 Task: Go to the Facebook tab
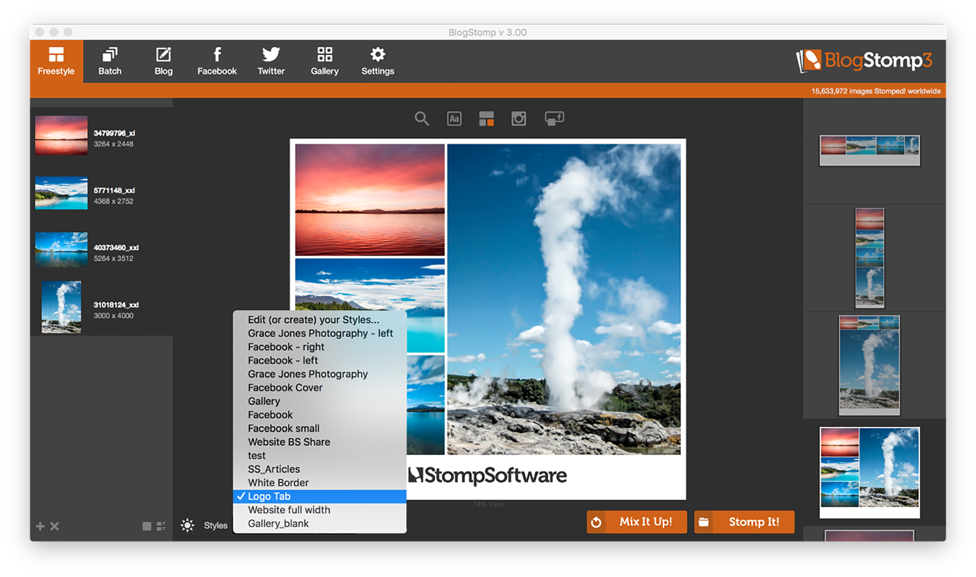coord(217,62)
